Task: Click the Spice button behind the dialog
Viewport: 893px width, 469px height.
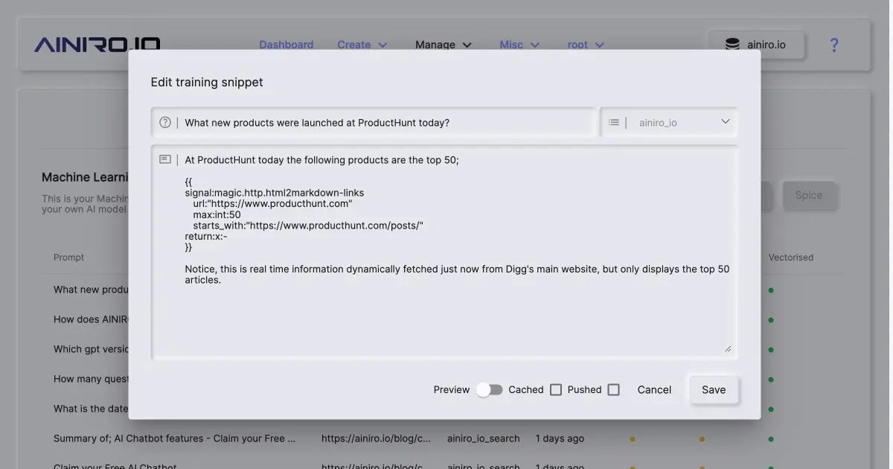Action: tap(809, 195)
